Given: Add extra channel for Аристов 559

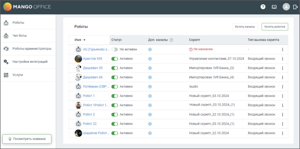Looking at the screenshot, I should tap(150, 59).
